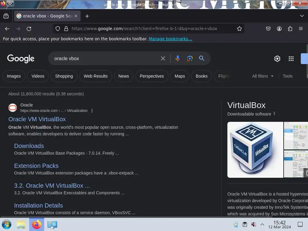Switch to Shopping results
This screenshot has height=231, width=308.
[64, 76]
